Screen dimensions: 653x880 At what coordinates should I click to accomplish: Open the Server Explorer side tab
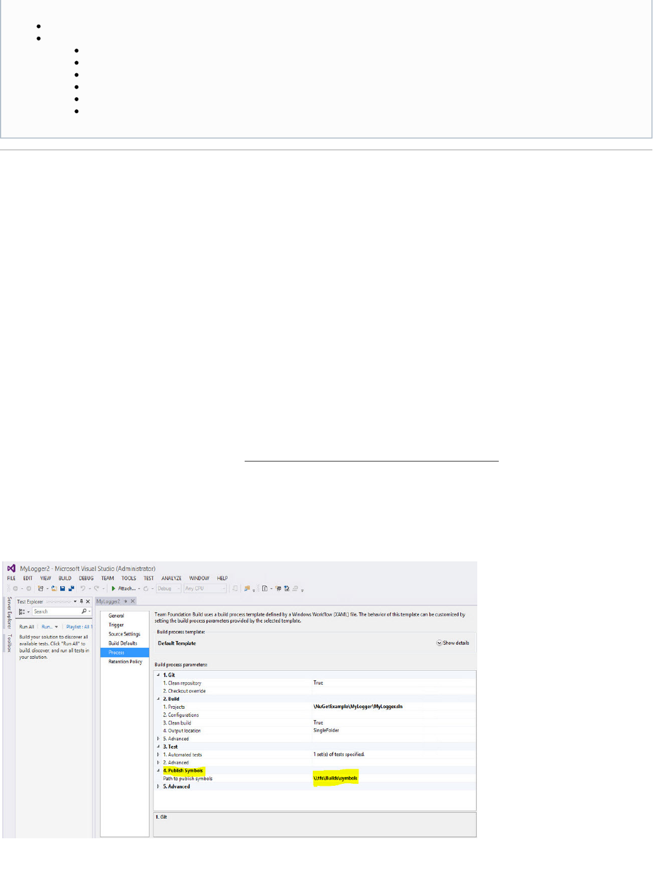click(9, 612)
